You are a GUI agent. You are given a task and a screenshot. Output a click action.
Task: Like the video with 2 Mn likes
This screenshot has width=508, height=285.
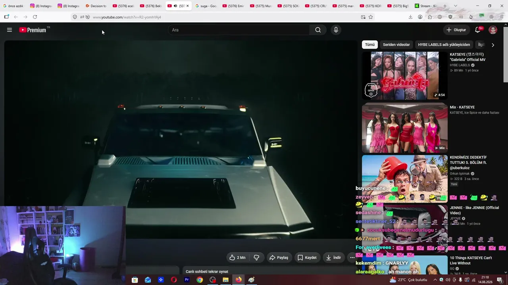tap(237, 258)
